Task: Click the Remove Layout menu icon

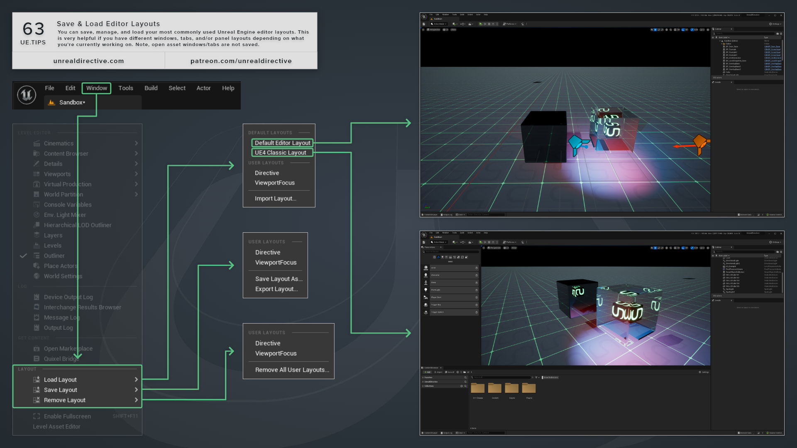Action: tap(37, 400)
